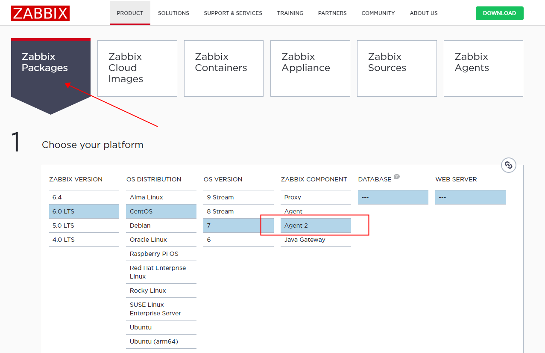Choose Debian as OS distribution
The height and width of the screenshot is (353, 545).
point(161,225)
